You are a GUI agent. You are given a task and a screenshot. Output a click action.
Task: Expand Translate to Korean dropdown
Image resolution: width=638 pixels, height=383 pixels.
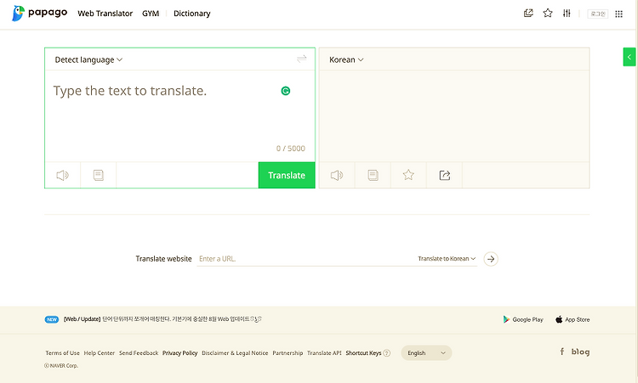click(x=447, y=259)
